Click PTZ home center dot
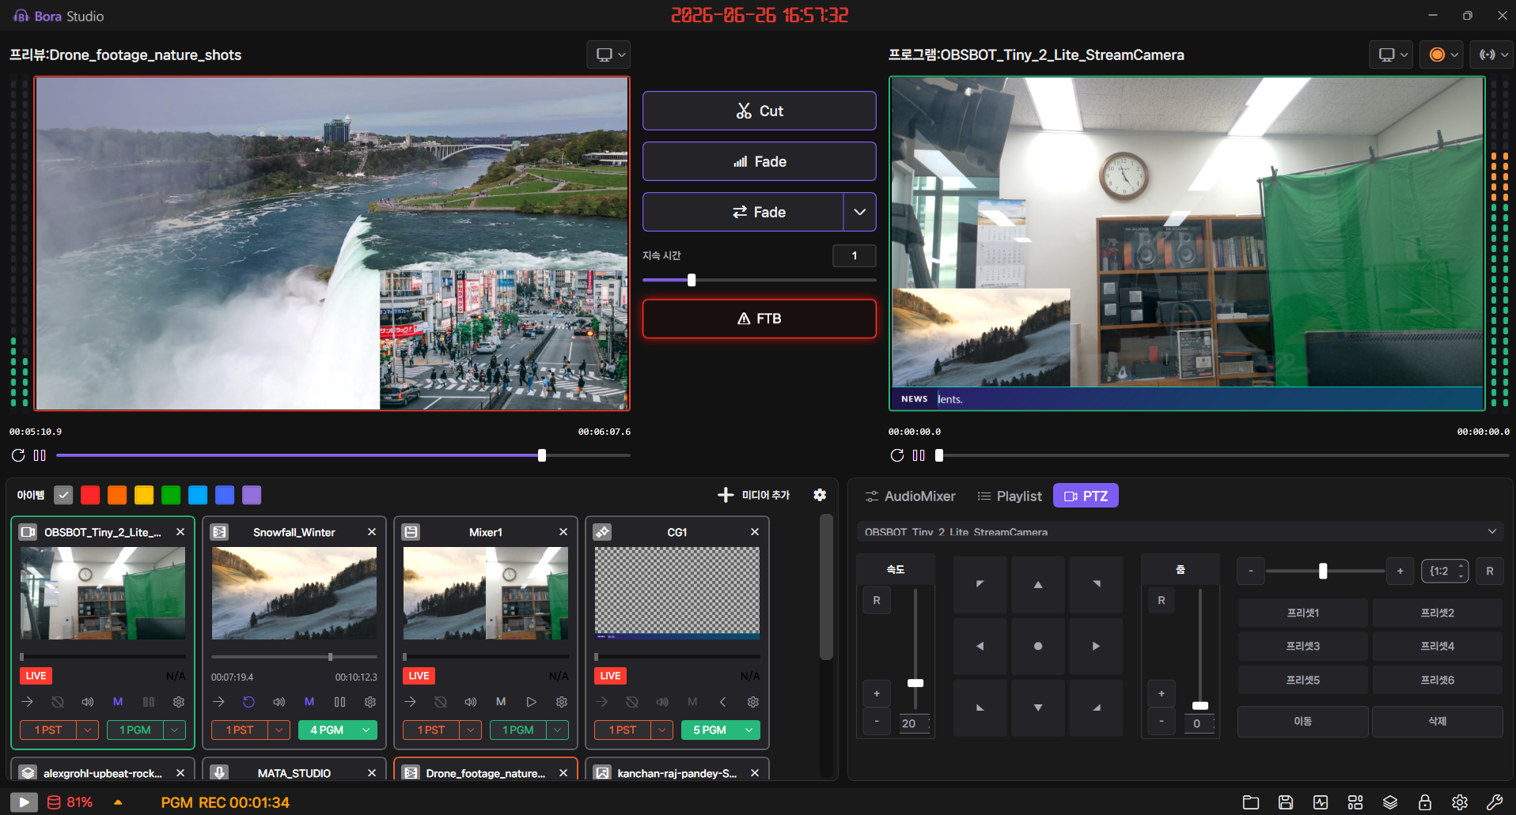The height and width of the screenshot is (815, 1516). 1038,646
